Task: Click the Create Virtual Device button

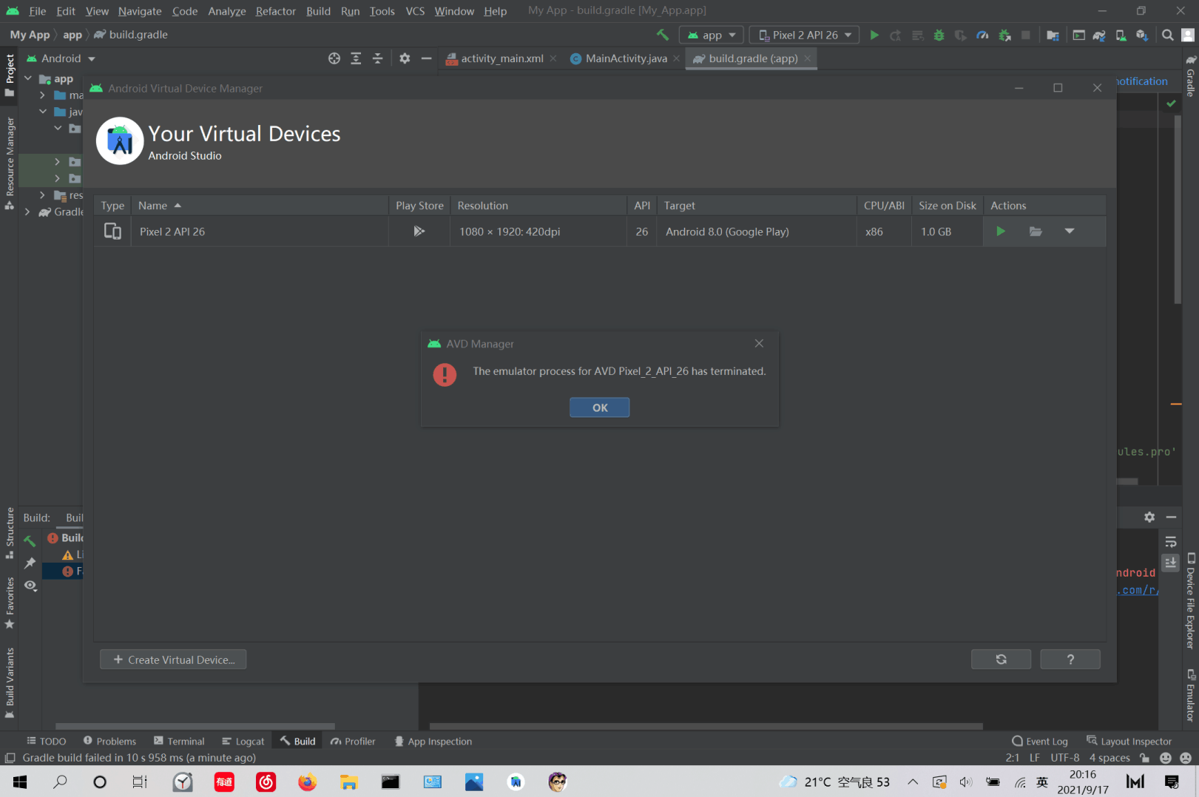Action: pyautogui.click(x=173, y=659)
